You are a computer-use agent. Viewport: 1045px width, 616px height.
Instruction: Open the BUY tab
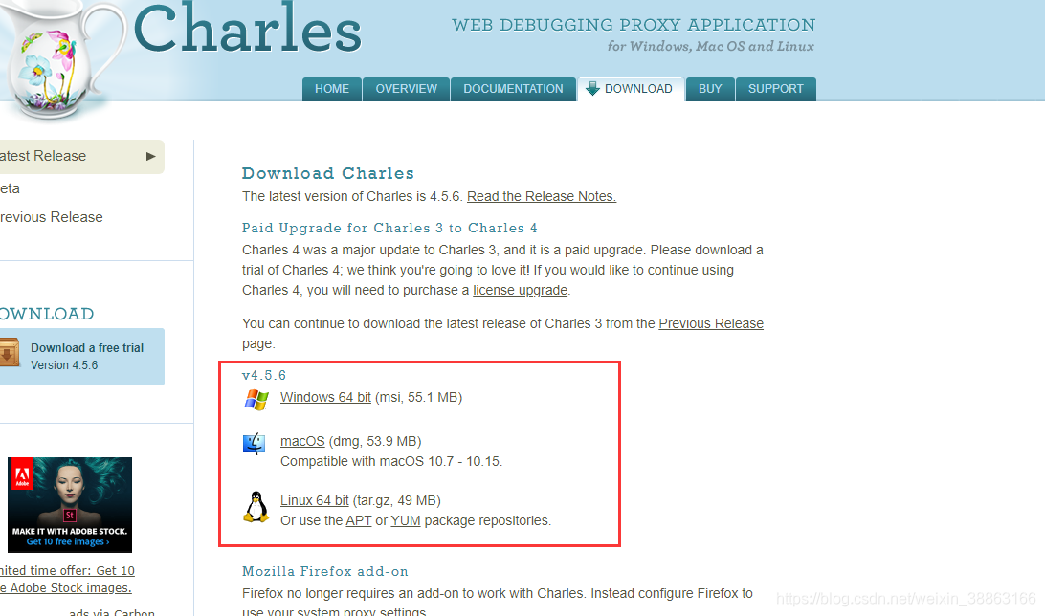(710, 89)
